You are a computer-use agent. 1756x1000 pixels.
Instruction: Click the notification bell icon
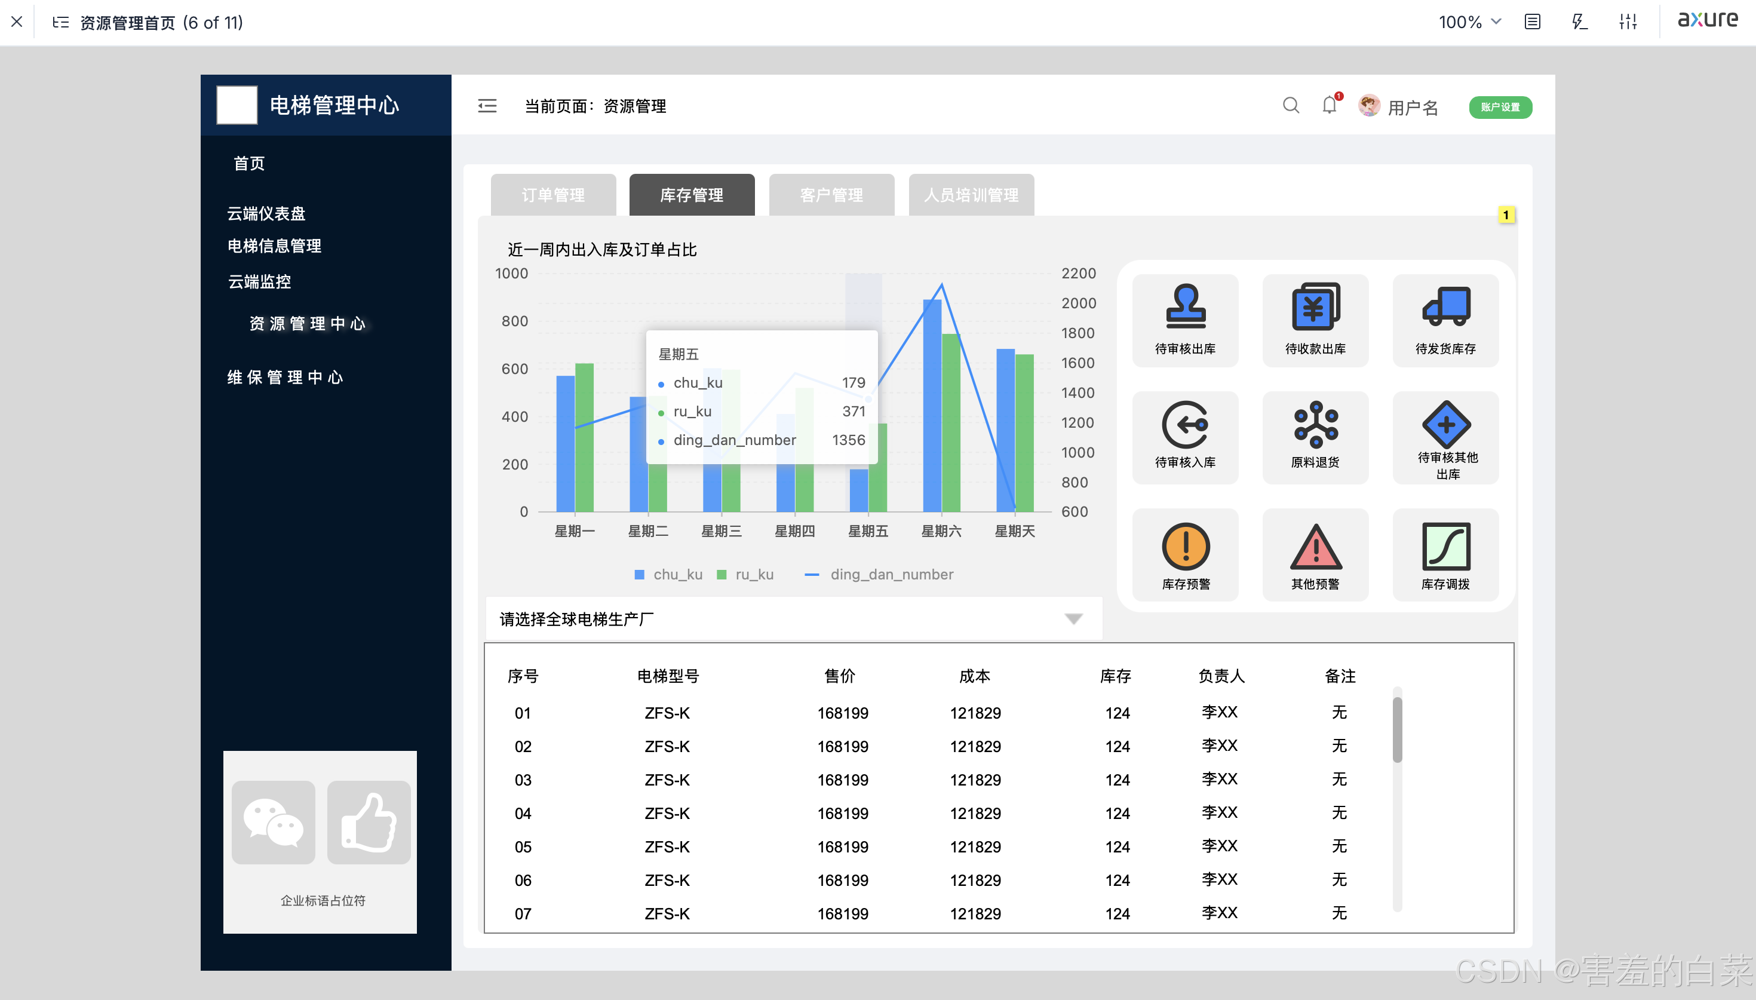pyautogui.click(x=1329, y=105)
